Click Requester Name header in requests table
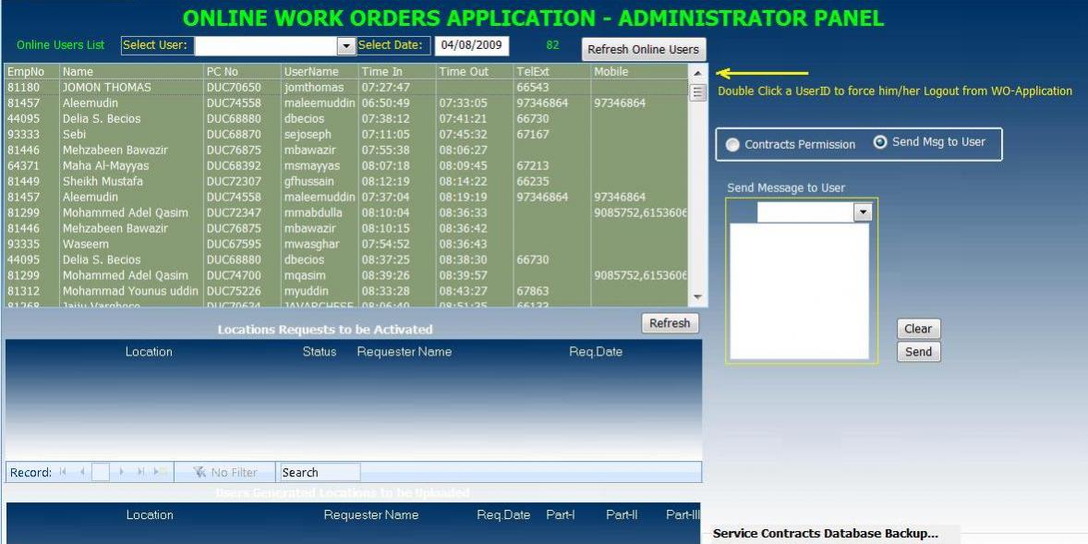 [404, 352]
